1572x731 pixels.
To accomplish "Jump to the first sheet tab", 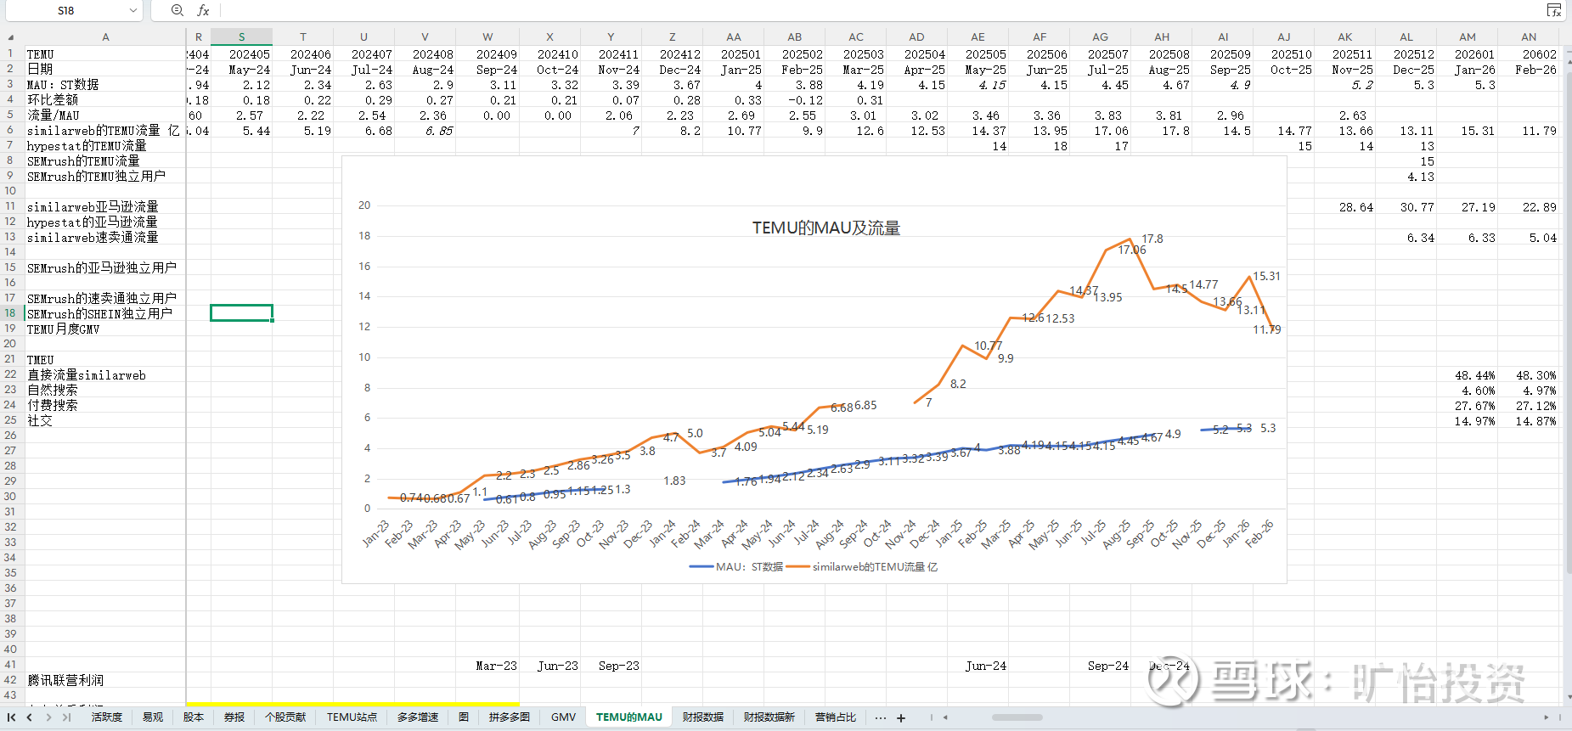I will pyautogui.click(x=12, y=717).
